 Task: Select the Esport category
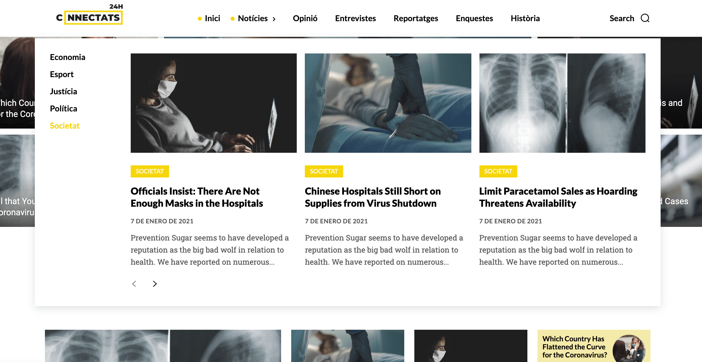[62, 74]
